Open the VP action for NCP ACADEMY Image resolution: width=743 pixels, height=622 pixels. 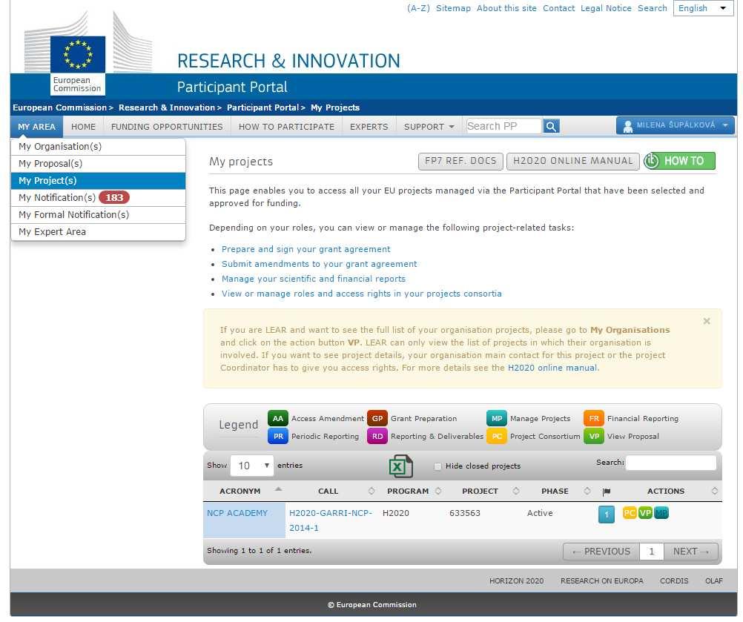(645, 512)
